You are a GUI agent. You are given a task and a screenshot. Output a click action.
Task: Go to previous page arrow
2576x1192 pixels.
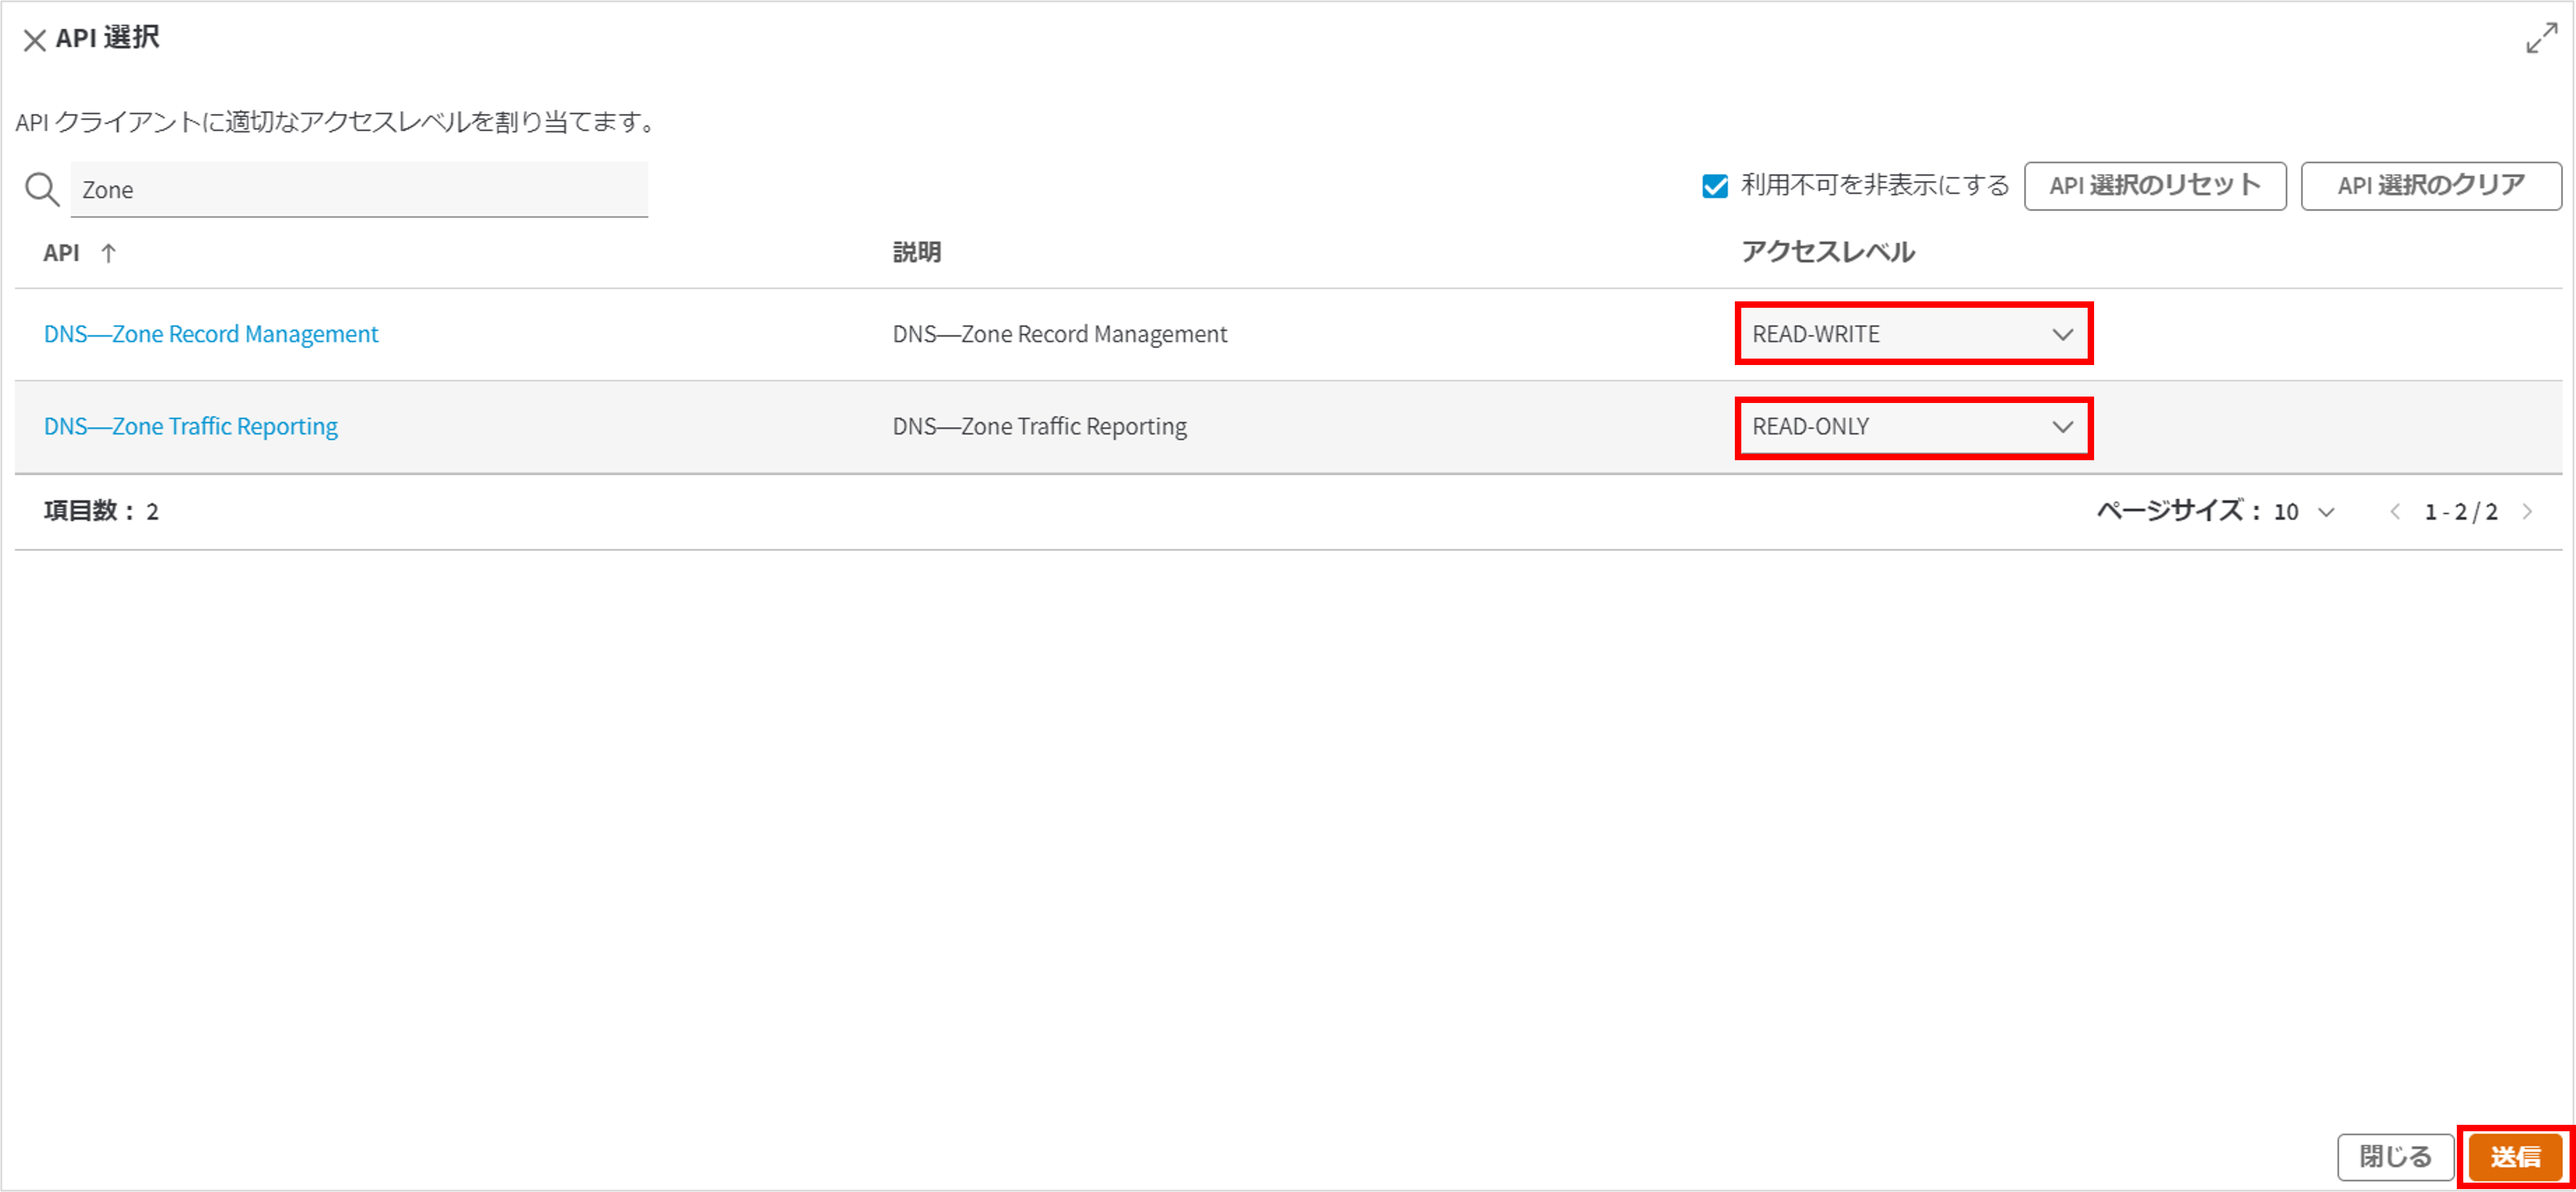(x=2395, y=512)
